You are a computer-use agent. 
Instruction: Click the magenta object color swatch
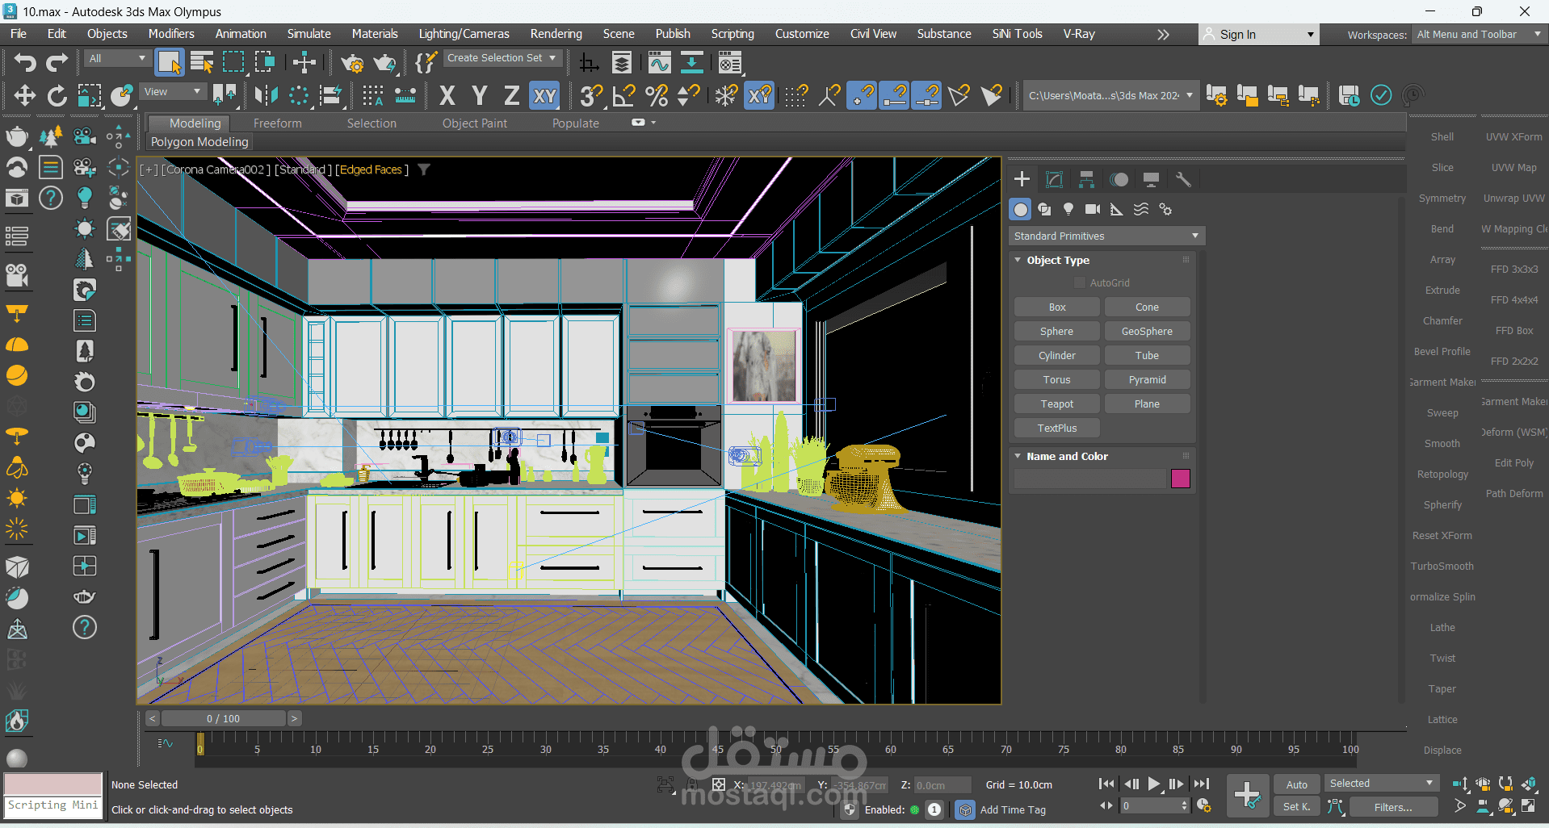[1180, 479]
